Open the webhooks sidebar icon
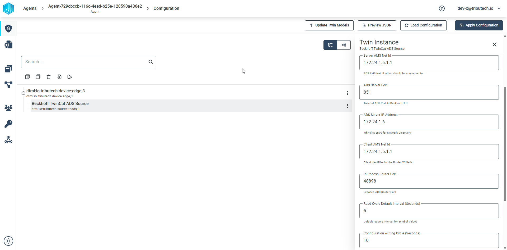The image size is (507, 250). 8,140
